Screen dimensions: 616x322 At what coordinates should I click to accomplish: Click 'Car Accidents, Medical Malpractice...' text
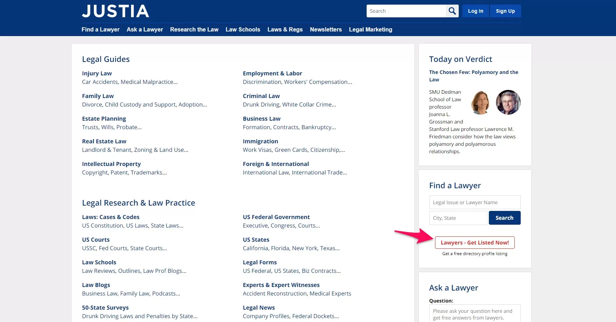coord(130,82)
